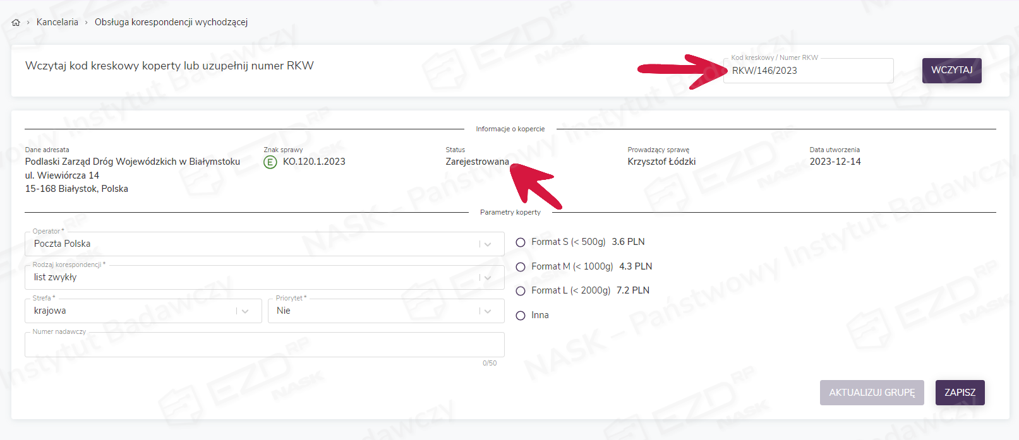This screenshot has height=440, width=1019.
Task: Click the green E icon beside KO.120.1.2023
Action: [x=270, y=162]
